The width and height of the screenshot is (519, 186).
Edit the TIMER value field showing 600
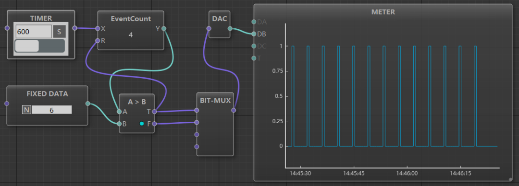point(34,32)
